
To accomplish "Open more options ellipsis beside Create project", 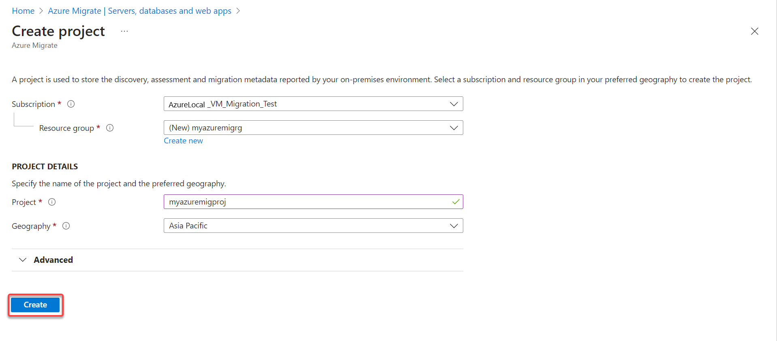I will click(x=124, y=31).
